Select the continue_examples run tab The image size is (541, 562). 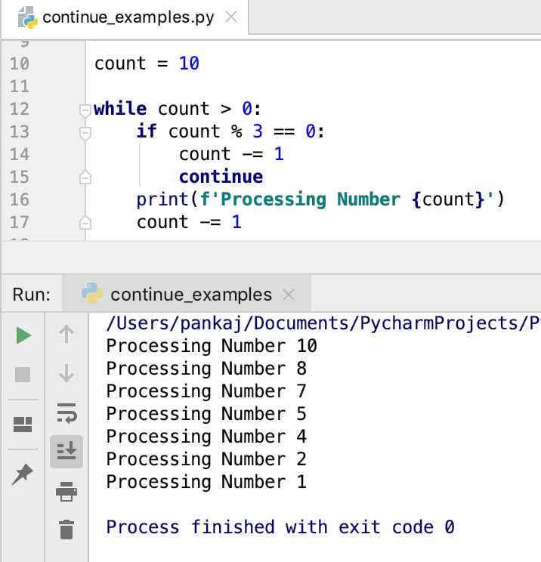pos(187,295)
